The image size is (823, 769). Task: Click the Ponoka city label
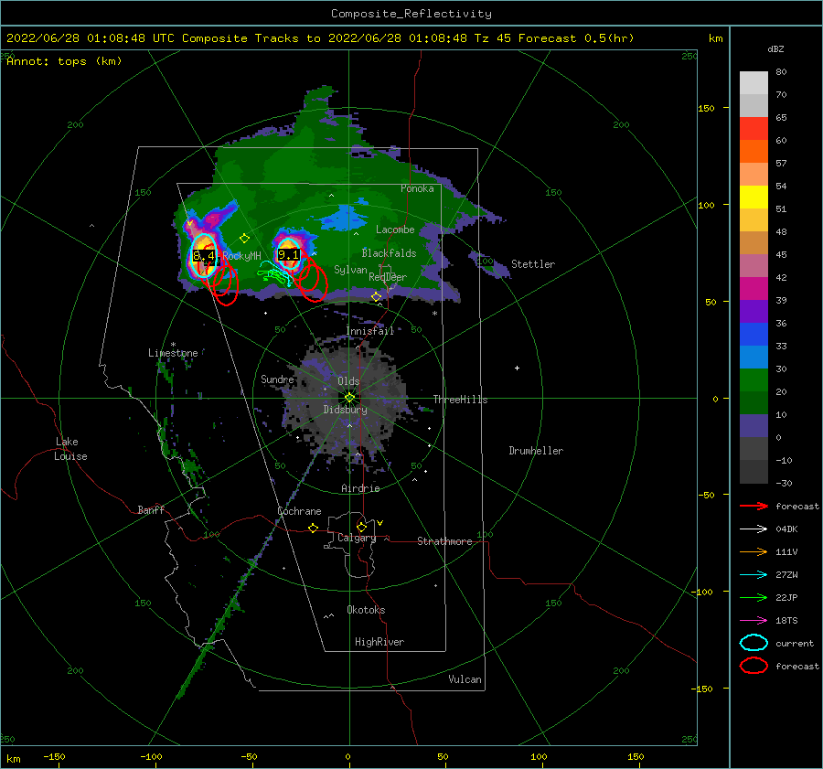[417, 189]
